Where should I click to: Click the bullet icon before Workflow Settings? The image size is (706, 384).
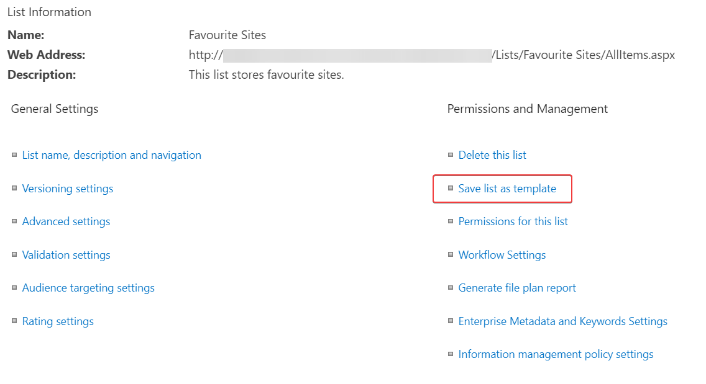click(451, 255)
